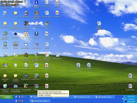Open Diagrama de Geografía presentation file
137x103 pixels.
coord(47,55)
